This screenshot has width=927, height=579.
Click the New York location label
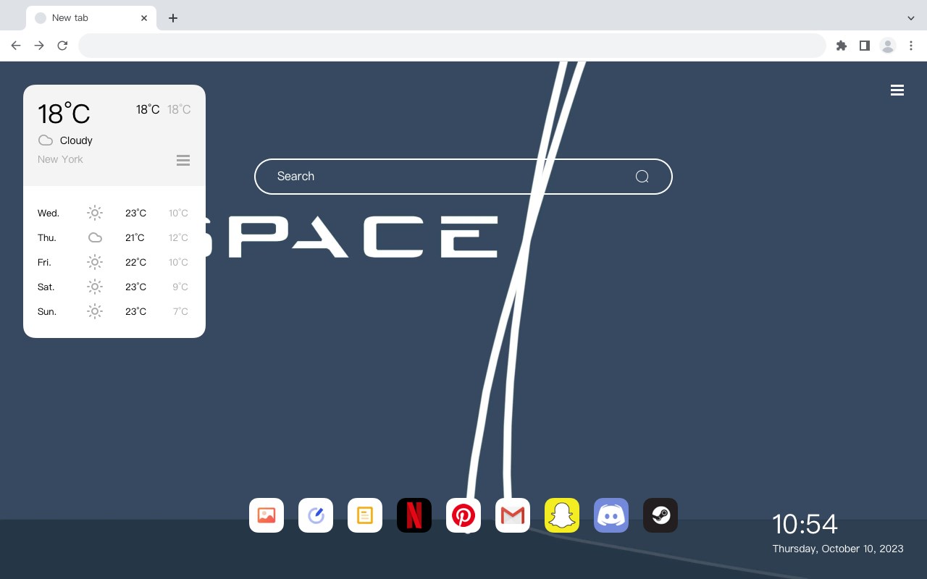coord(60,159)
